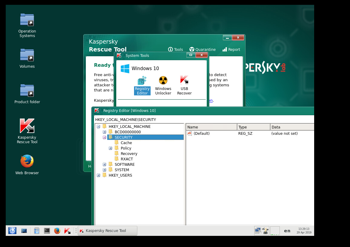Expand the BCD00000000 registry key

(104, 132)
